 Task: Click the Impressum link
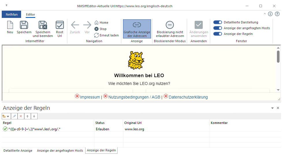coord(90,97)
